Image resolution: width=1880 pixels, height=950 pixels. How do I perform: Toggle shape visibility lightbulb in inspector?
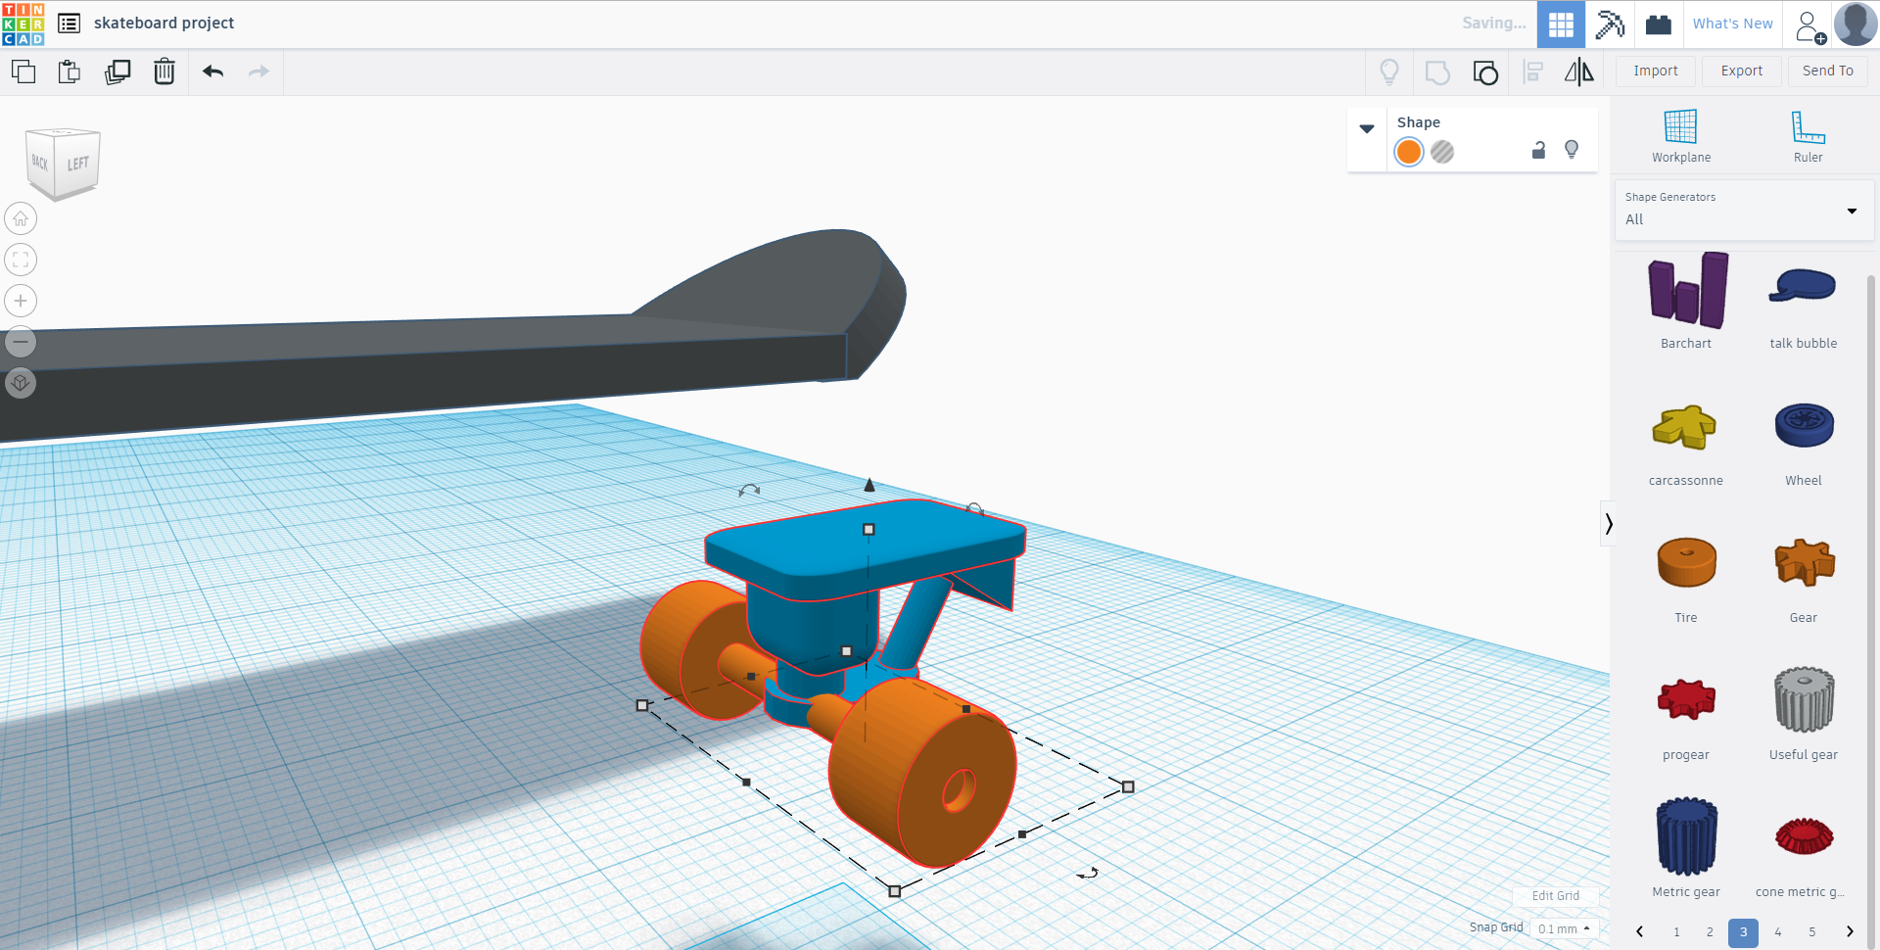(x=1572, y=150)
